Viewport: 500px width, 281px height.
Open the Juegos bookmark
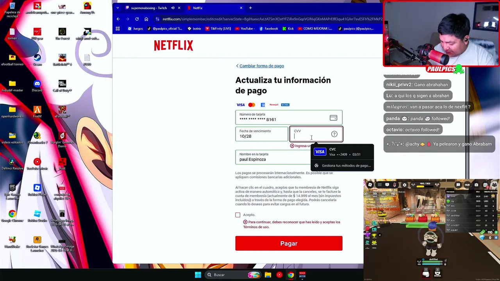(x=135, y=28)
